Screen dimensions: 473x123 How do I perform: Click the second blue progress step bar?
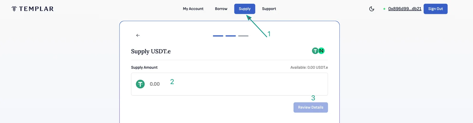[231, 36]
